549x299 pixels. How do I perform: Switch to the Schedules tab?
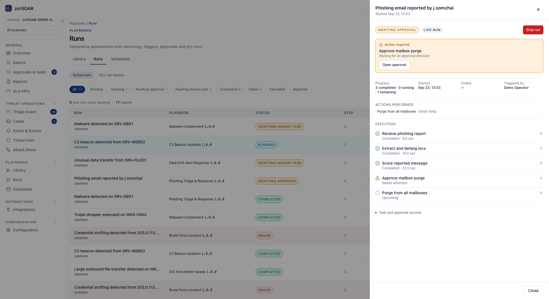coord(120,59)
